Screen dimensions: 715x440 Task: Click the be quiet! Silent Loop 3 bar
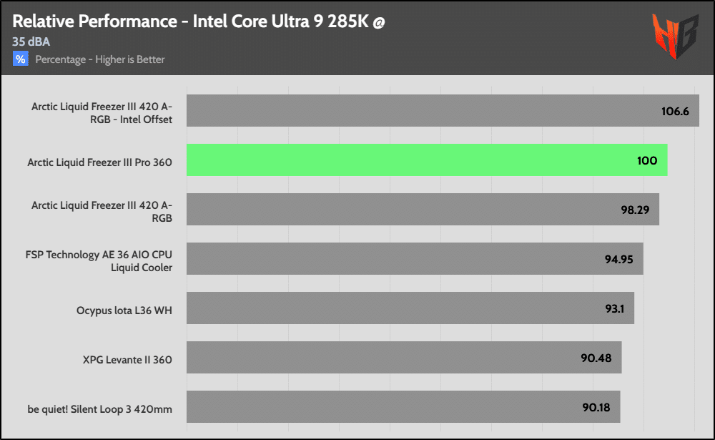[x=403, y=406]
